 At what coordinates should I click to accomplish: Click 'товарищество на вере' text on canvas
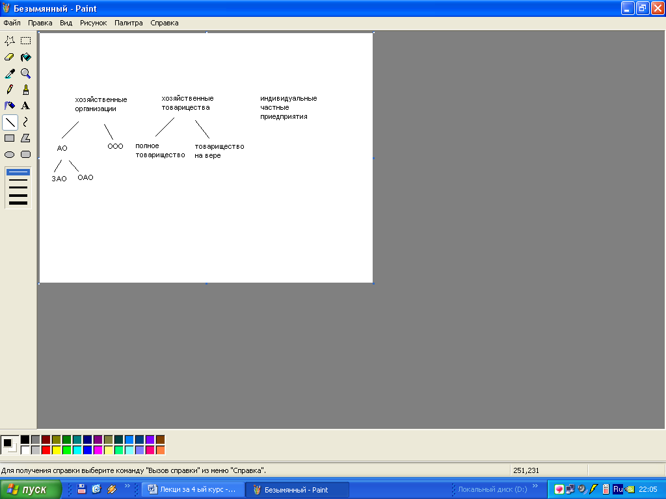[219, 151]
